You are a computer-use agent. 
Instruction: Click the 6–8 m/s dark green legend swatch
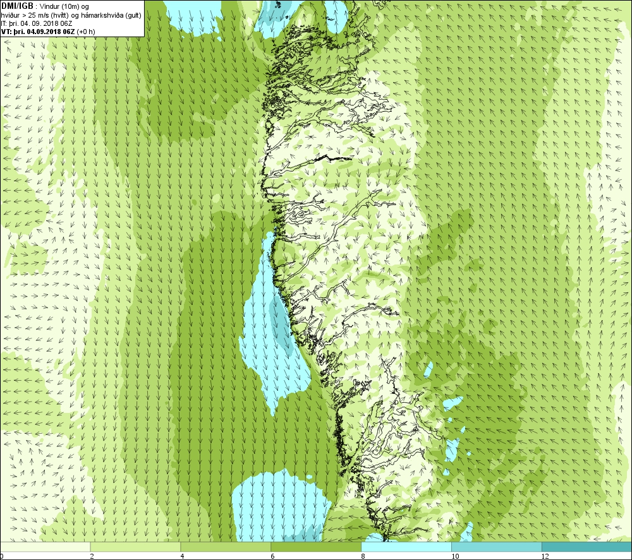[x=316, y=547]
